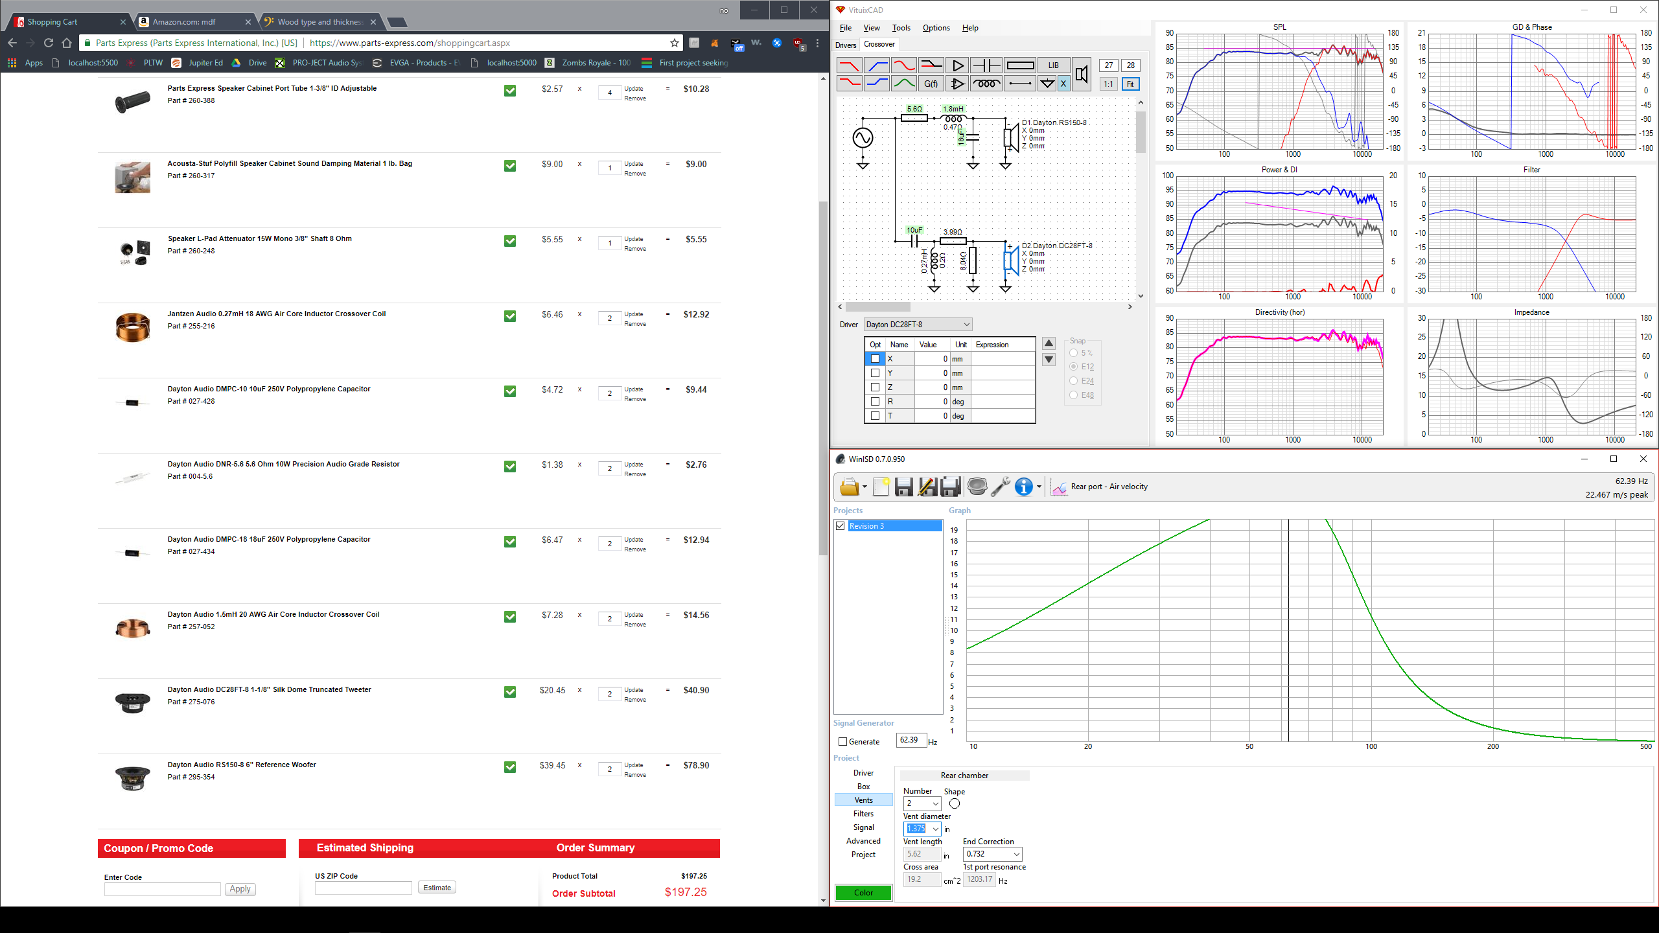Create a new project in WinISD
The image size is (1659, 933).
pos(881,487)
